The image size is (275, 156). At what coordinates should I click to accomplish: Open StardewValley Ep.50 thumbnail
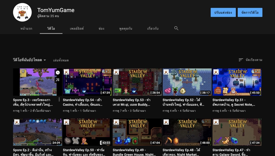[87, 132]
